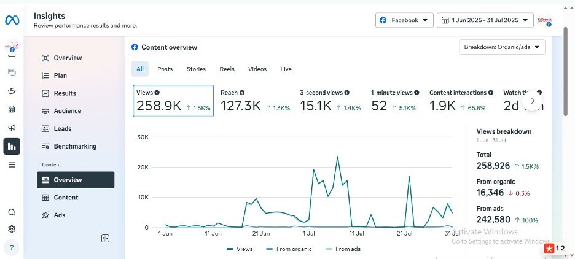Select the Views metric card
Image resolution: width=575 pixels, height=259 pixels.
173,101
